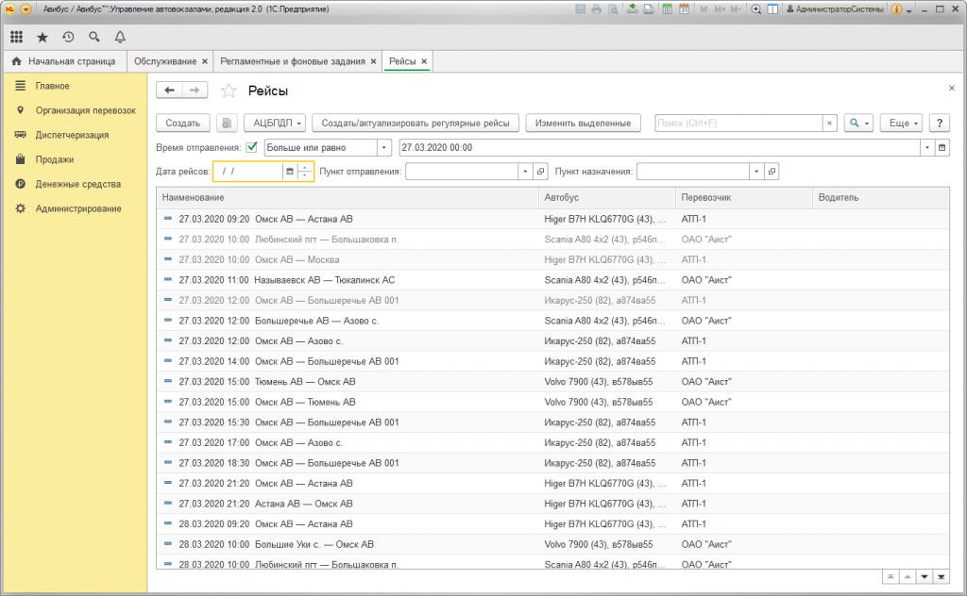The image size is (967, 596).
Task: Expand the Больше или равно comparison dropdown
Action: pos(383,148)
